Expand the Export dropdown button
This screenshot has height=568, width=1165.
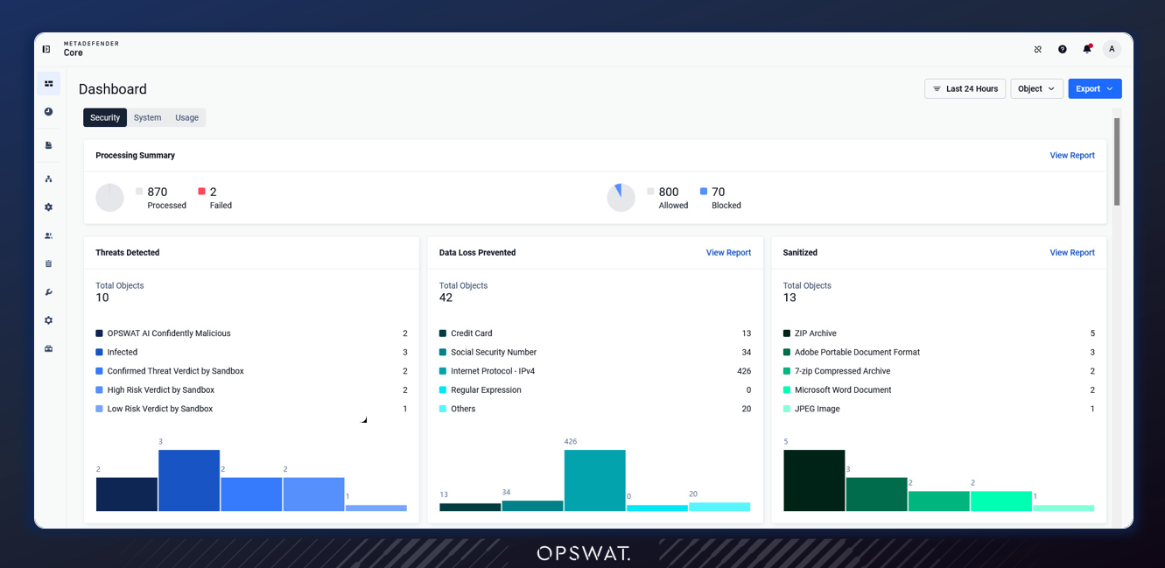(1094, 88)
